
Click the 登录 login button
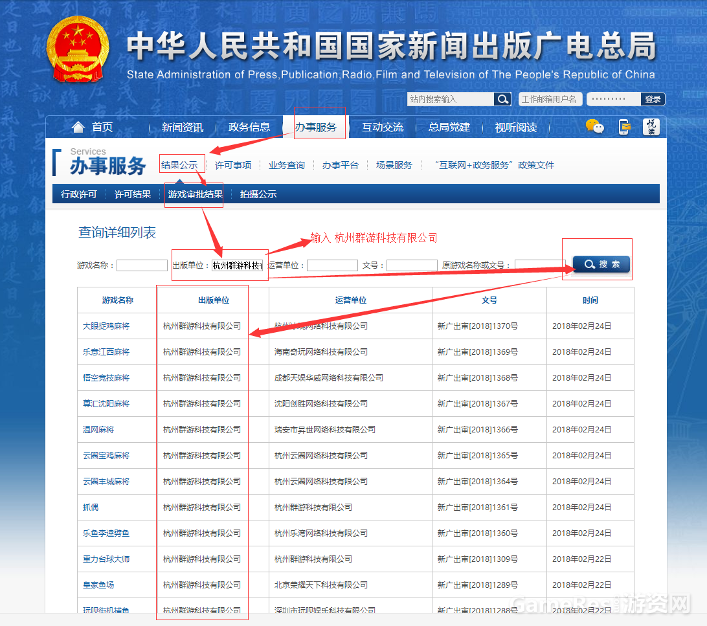(x=653, y=99)
